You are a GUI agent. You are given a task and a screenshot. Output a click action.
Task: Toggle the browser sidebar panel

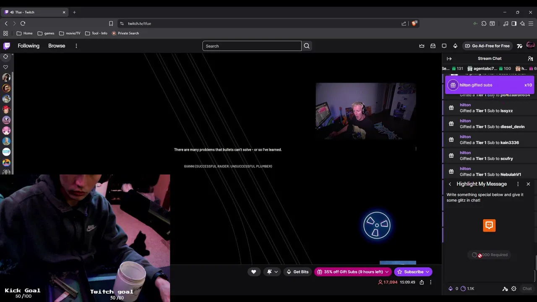pyautogui.click(x=514, y=23)
